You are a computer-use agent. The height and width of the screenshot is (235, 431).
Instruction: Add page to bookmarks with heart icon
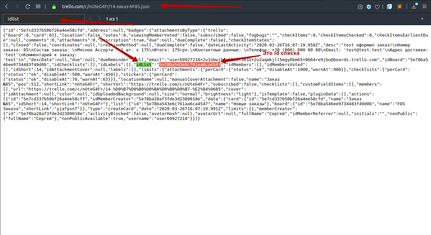coord(377,7)
